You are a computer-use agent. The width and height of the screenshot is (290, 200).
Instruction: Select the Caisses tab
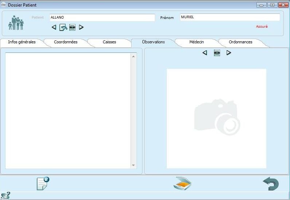point(109,42)
